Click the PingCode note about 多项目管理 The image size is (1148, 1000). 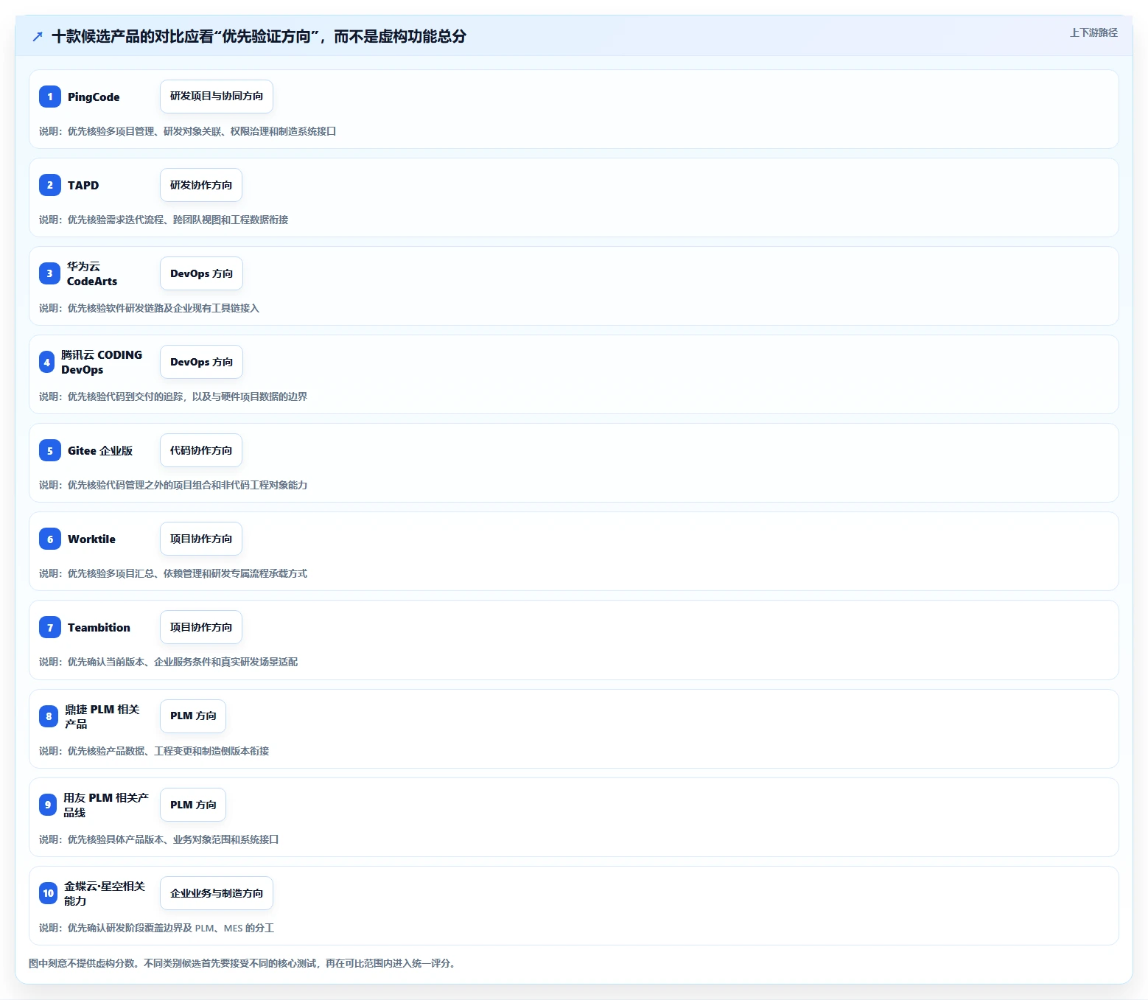tap(188, 131)
